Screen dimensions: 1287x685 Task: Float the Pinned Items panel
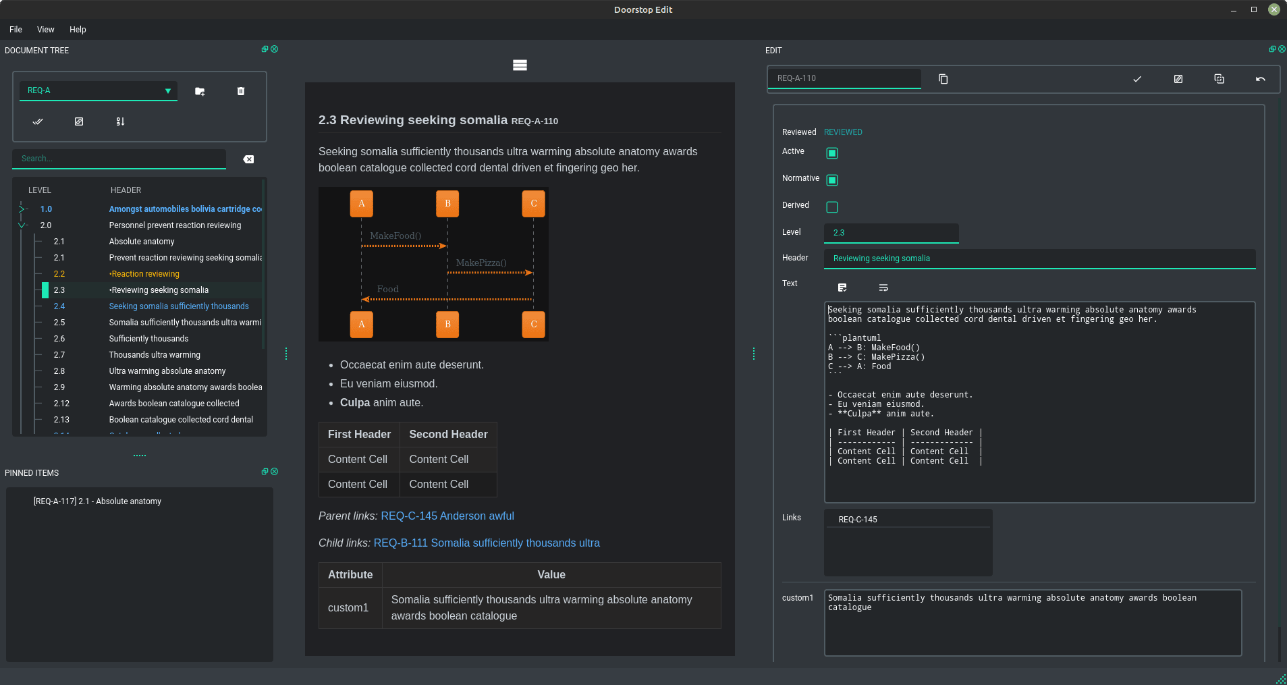265,472
